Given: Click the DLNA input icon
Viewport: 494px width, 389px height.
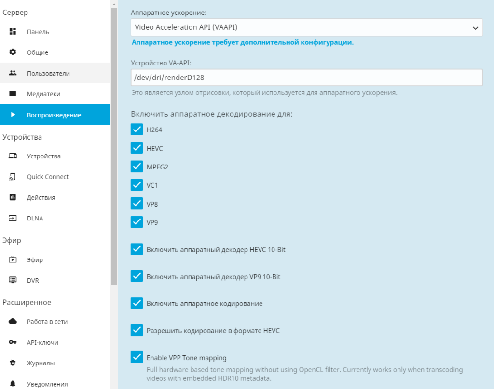Looking at the screenshot, I should pyautogui.click(x=13, y=218).
